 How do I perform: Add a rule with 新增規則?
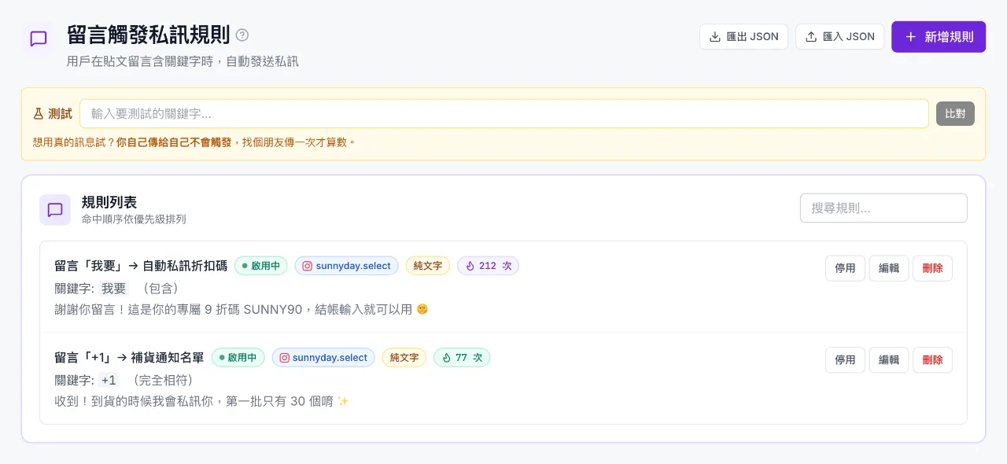(939, 37)
